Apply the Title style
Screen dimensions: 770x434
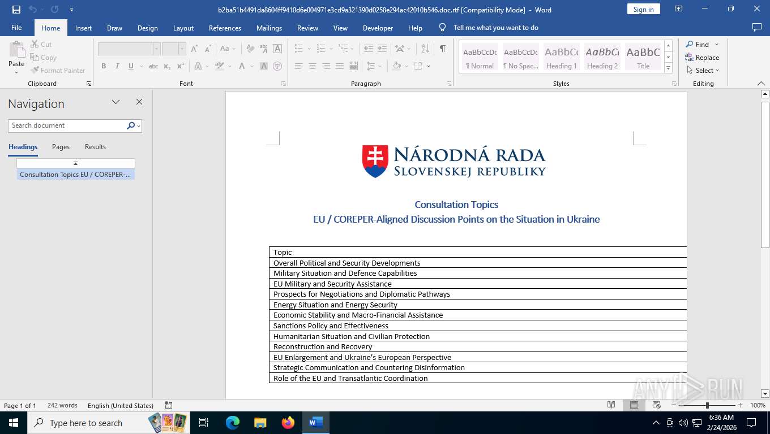(643, 58)
